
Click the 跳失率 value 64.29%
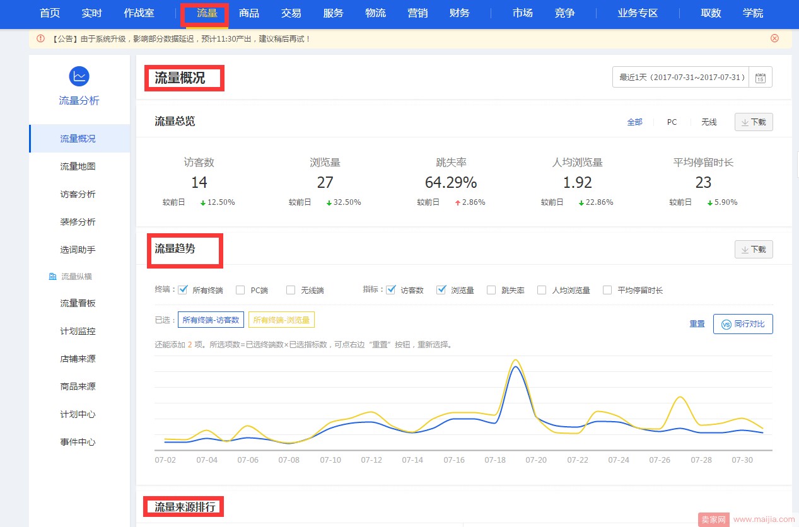(451, 183)
